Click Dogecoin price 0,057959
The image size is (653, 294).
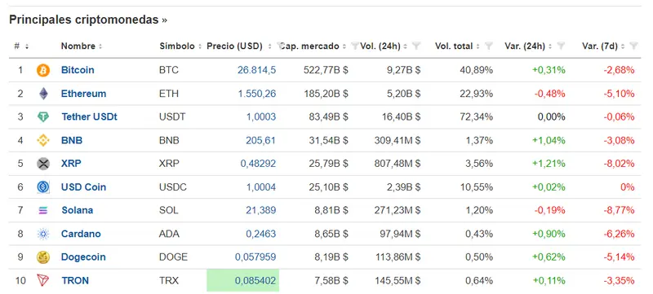[255, 257]
